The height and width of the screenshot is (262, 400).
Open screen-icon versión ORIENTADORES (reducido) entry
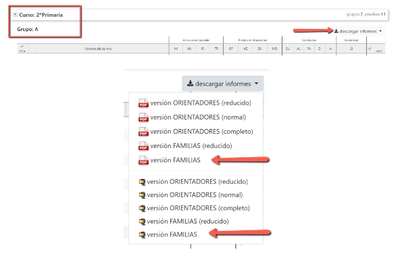193,182
